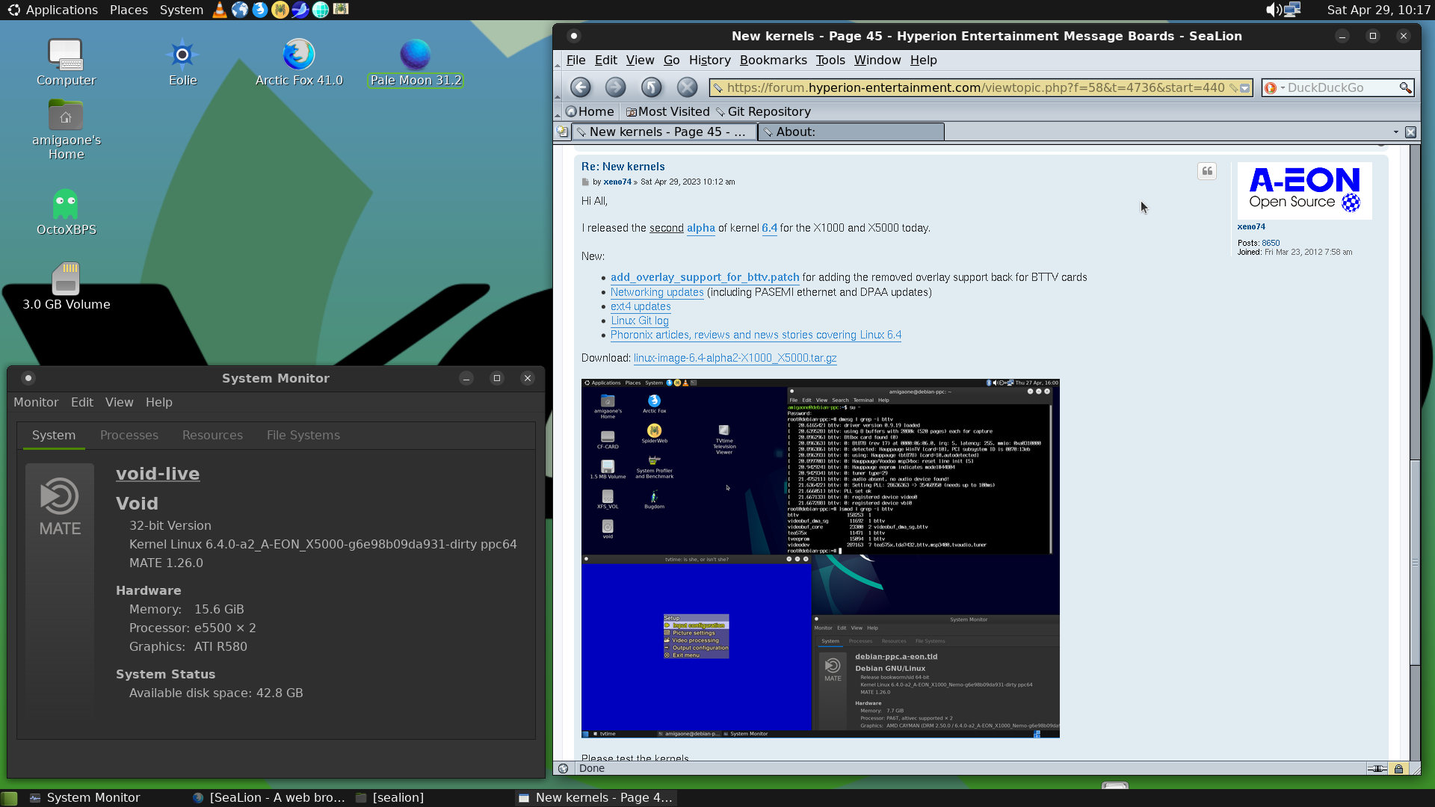The width and height of the screenshot is (1435, 807).
Task: Open the Tools menu in SeaLion
Action: click(830, 60)
